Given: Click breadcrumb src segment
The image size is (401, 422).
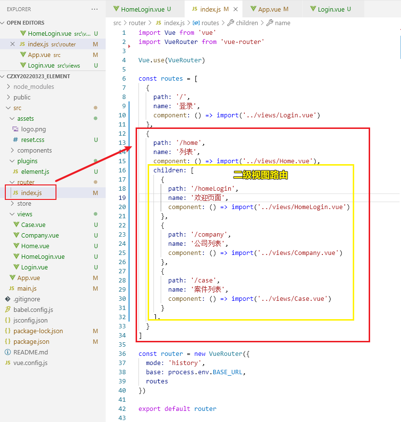Looking at the screenshot, I should coord(117,23).
